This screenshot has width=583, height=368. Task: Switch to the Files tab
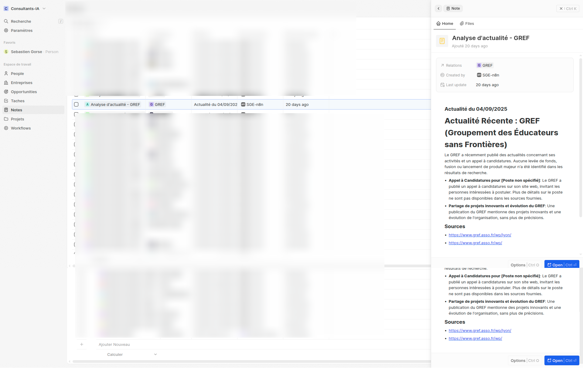coord(467,23)
